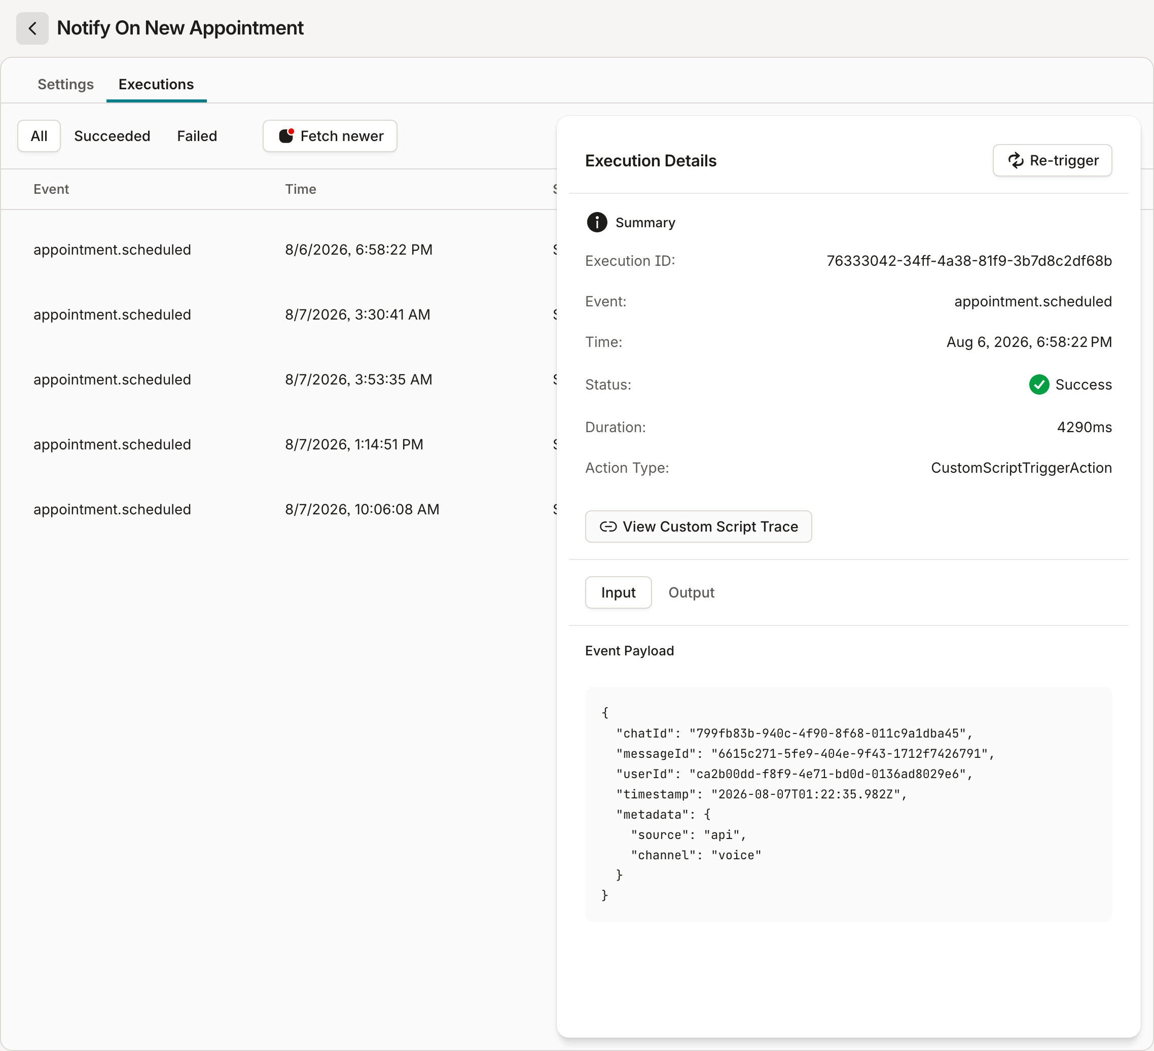Viewport: 1154px width, 1051px height.
Task: Select the All filter
Action: (39, 136)
